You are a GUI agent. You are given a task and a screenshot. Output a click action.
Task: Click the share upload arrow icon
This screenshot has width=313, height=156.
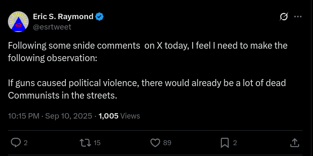(x=294, y=143)
